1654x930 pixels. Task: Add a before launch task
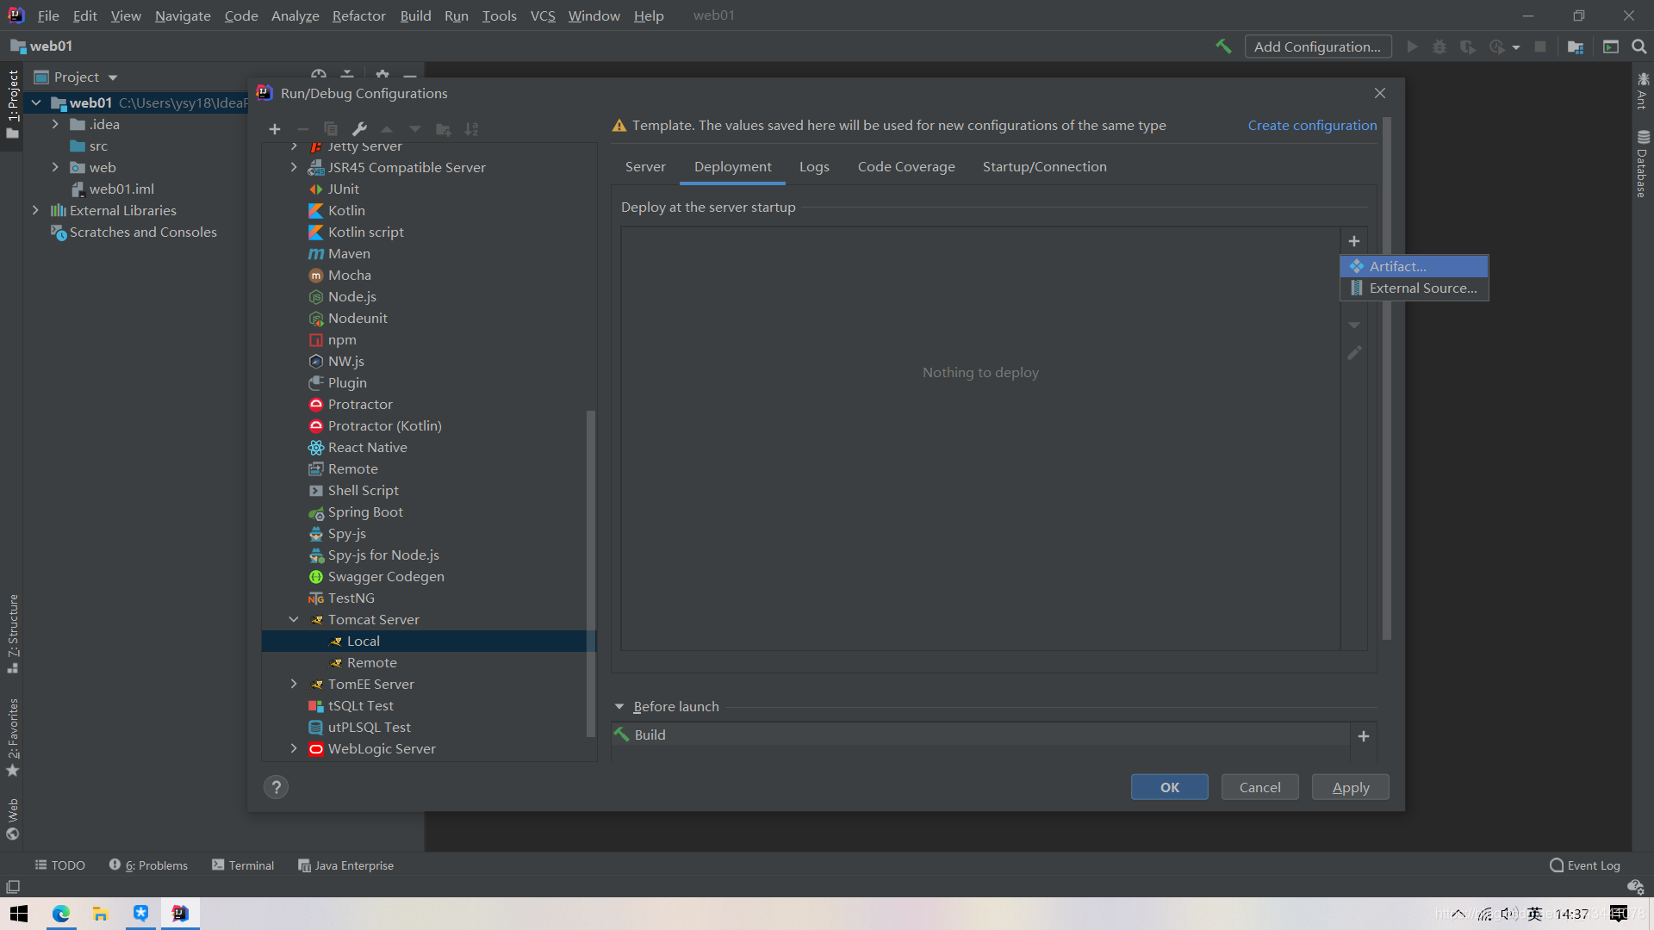[x=1363, y=736]
